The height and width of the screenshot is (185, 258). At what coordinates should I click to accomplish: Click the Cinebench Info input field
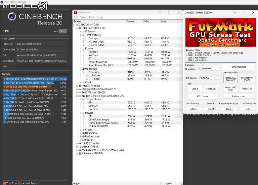[41, 66]
